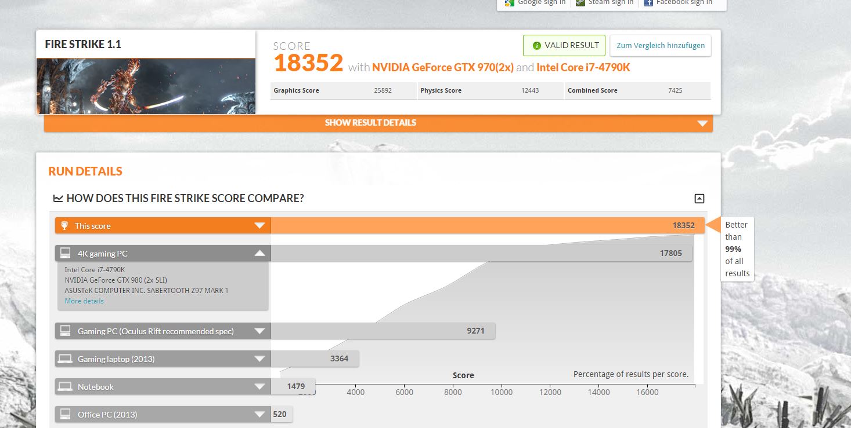
Task: Click the Gaming laptop (2013) label
Action: (x=116, y=359)
